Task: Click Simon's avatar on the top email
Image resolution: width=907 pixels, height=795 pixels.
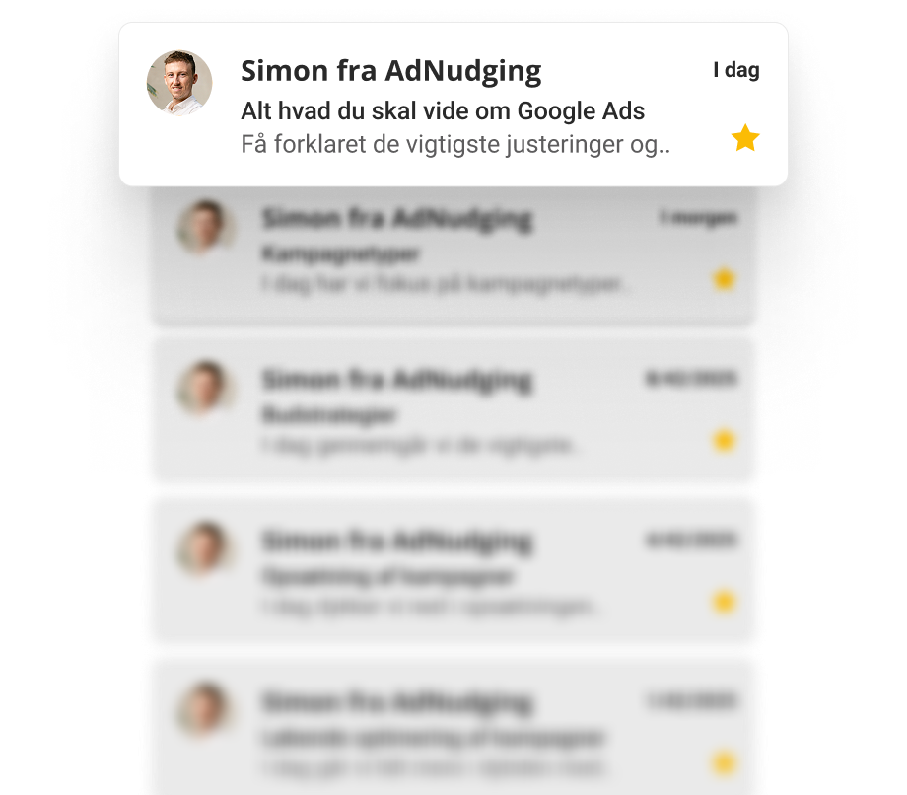Action: pyautogui.click(x=179, y=83)
